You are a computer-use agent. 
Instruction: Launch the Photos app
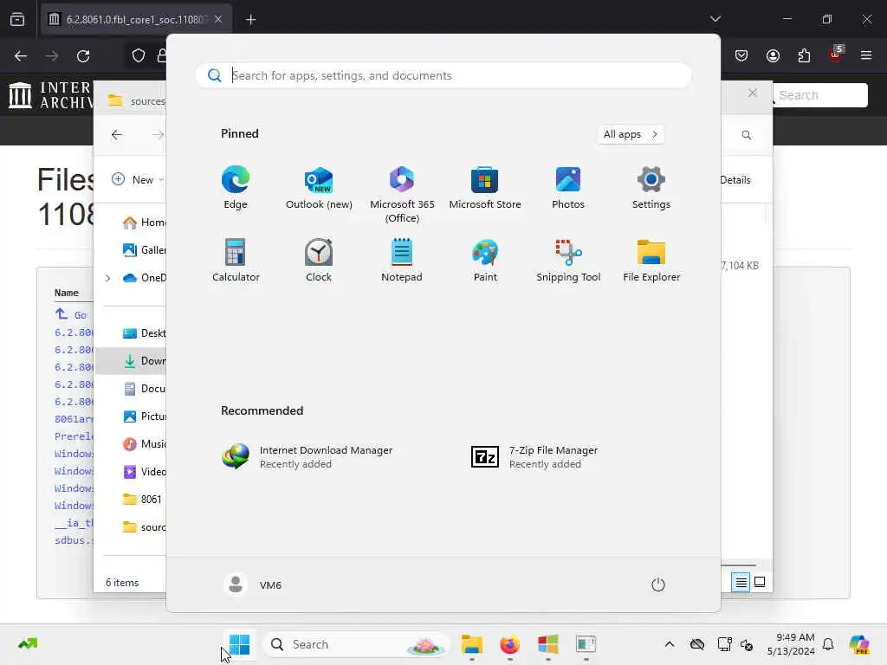point(568,187)
